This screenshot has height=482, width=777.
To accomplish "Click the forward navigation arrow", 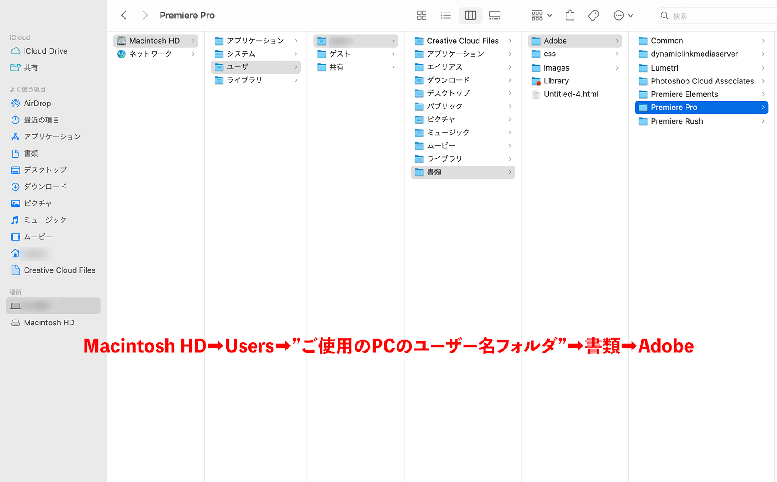I will [145, 15].
